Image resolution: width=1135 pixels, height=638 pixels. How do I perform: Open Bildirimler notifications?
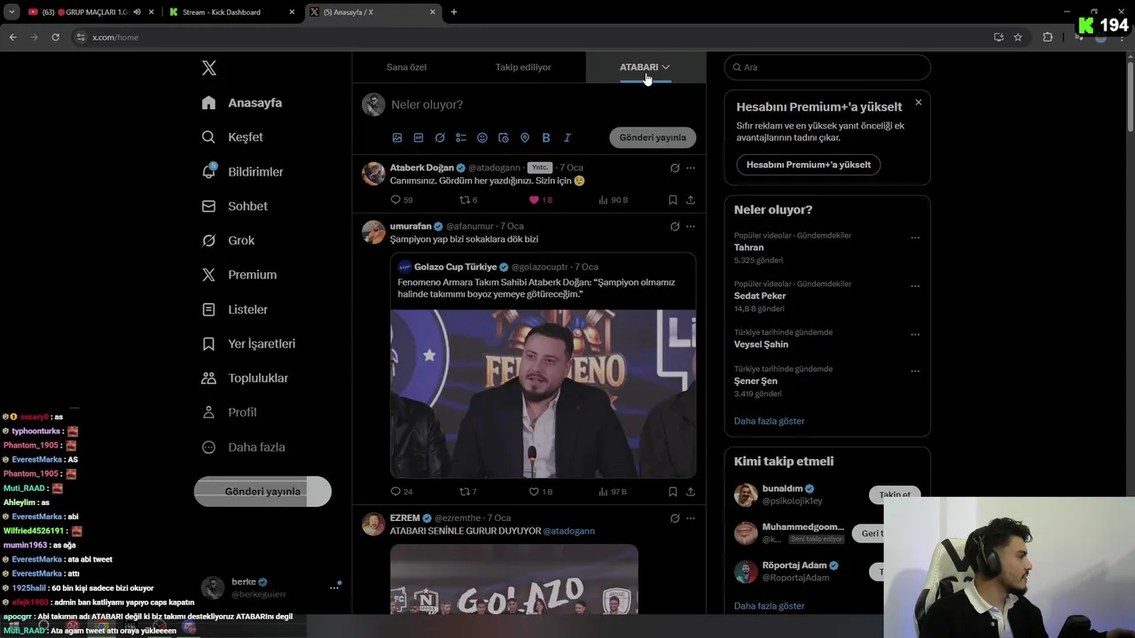click(x=242, y=172)
